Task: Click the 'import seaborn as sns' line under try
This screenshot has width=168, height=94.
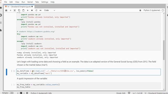Action: point(32,37)
